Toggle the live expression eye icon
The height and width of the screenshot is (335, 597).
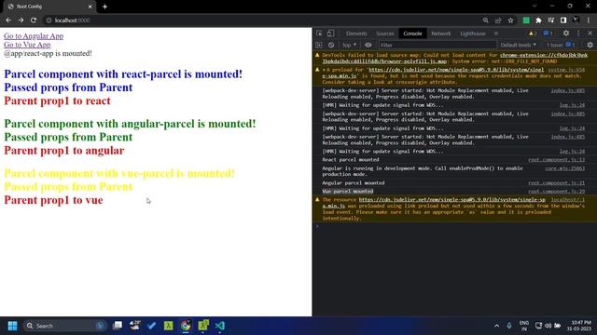(368, 45)
